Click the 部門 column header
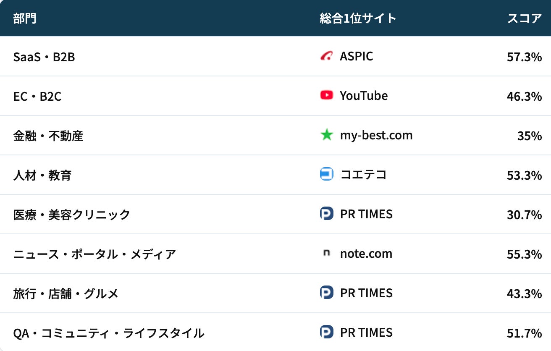Image resolution: width=551 pixels, height=351 pixels. [25, 18]
